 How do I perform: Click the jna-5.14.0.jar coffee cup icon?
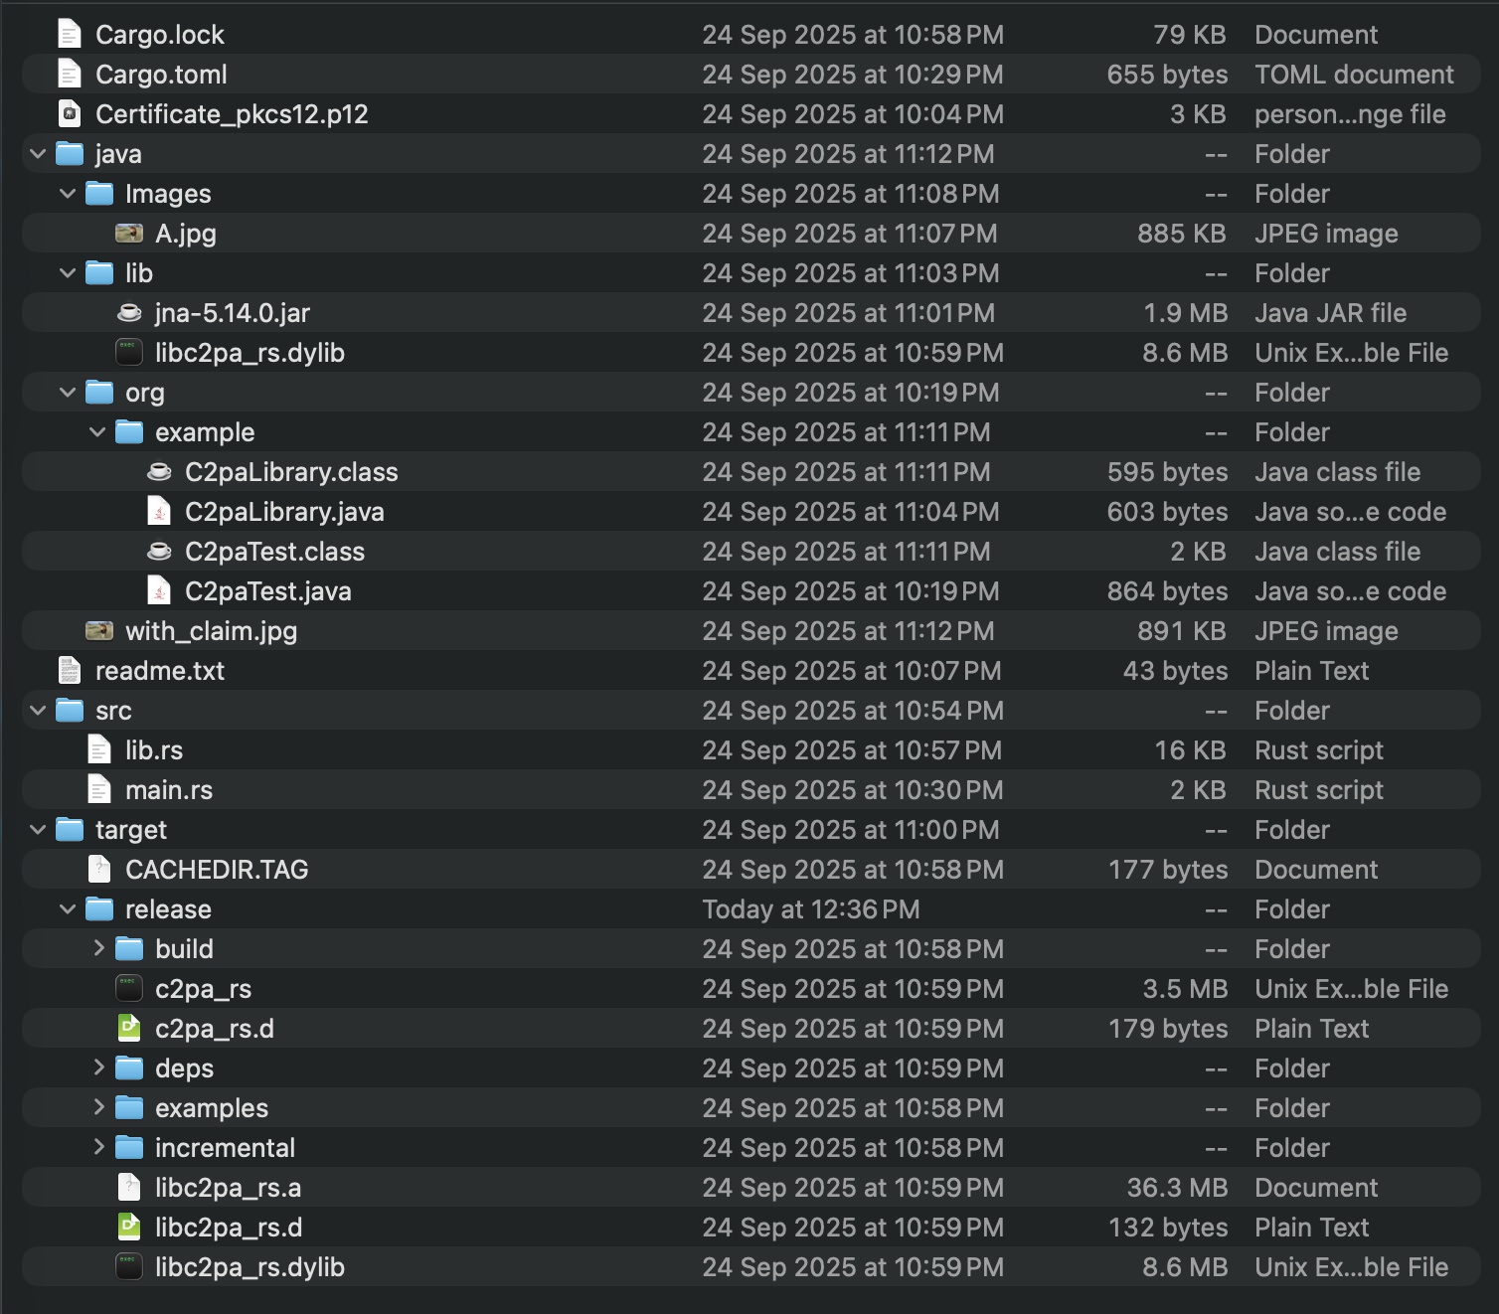(x=129, y=313)
